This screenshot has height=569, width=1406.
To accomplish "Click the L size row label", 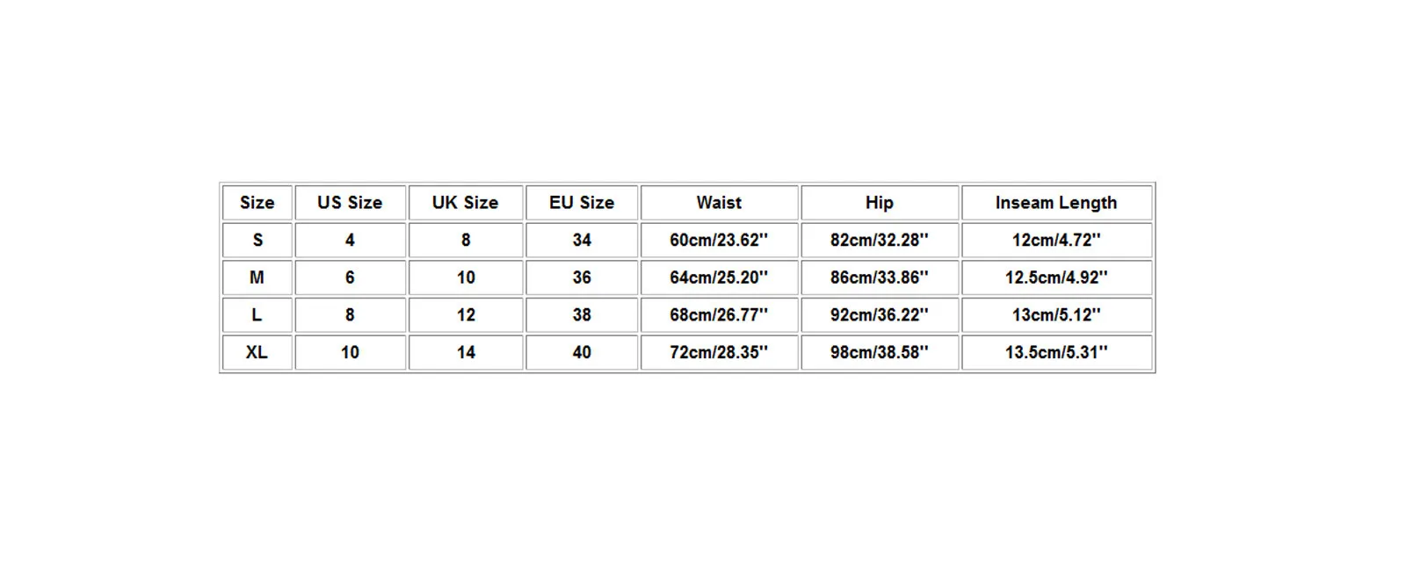I will 257,314.
